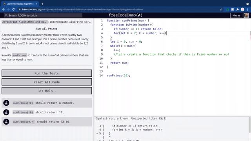This screenshot has height=141, width=251.
Task: Click the test text 'should return 73156.'
Action: [54, 122]
